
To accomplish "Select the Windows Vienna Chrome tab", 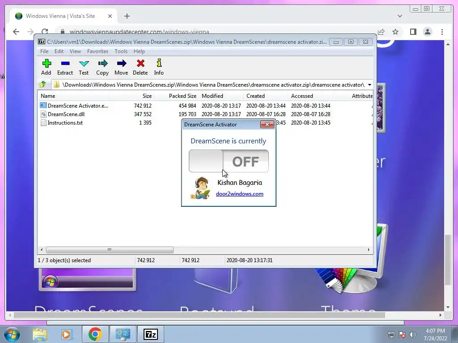I will point(64,16).
